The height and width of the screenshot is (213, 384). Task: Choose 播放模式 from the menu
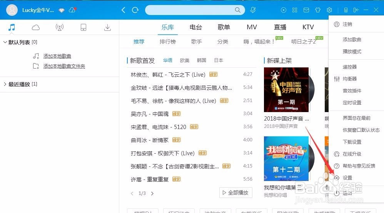pyautogui.click(x=352, y=52)
